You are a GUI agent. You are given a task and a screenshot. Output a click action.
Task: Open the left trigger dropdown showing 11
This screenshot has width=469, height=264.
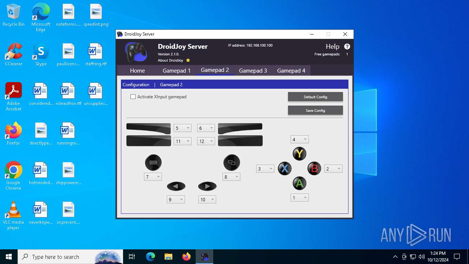(x=182, y=141)
